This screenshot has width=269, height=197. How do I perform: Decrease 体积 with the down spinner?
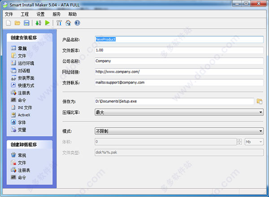[x=239, y=143]
